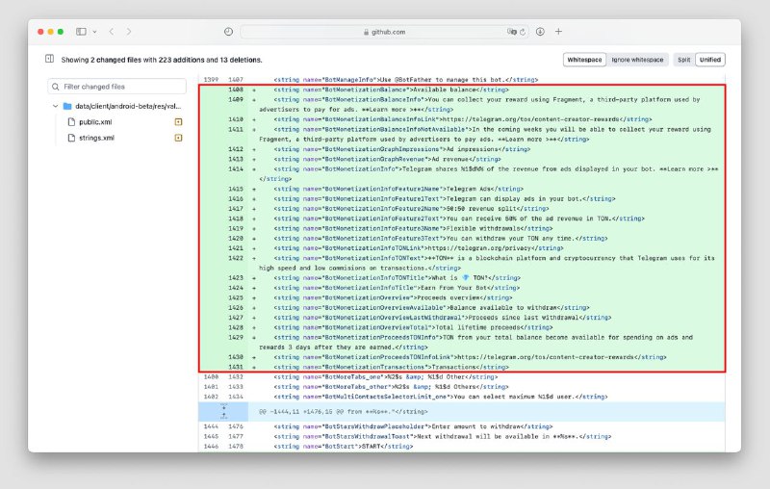Open strings.xml in the file tree
The width and height of the screenshot is (770, 489).
96,138
